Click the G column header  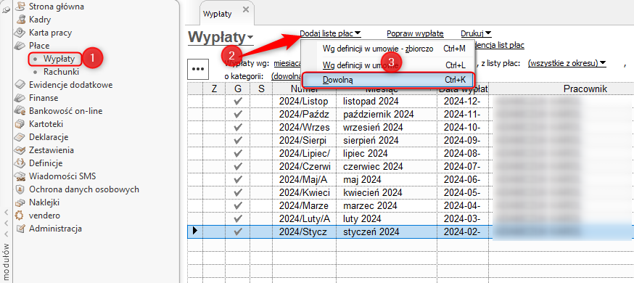238,89
